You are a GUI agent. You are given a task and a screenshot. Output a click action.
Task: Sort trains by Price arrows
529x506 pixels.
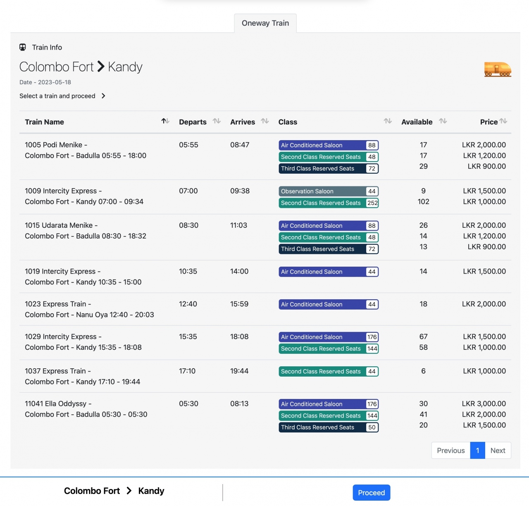(503, 121)
